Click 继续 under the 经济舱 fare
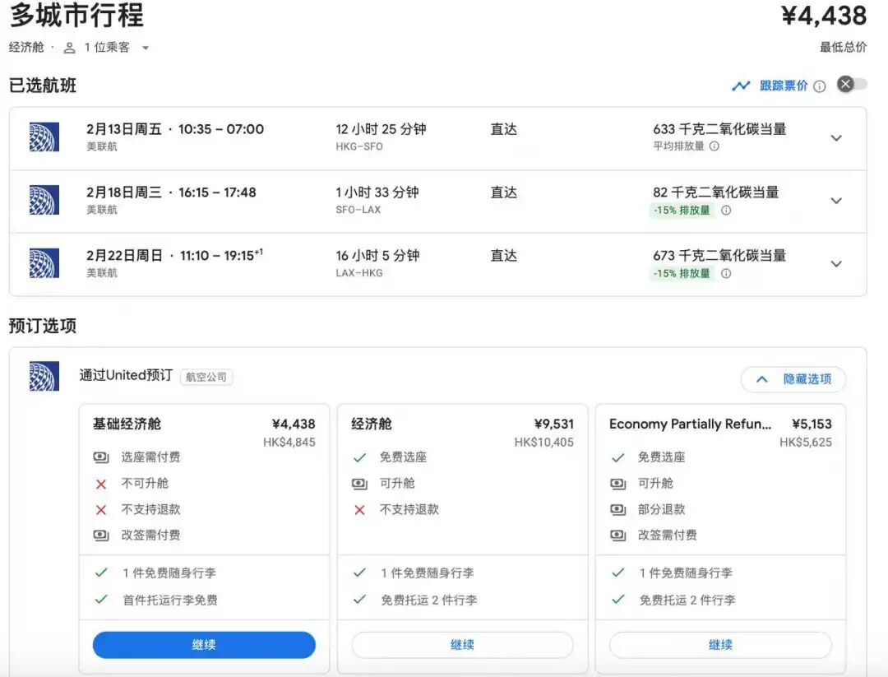This screenshot has height=677, width=888. (462, 645)
